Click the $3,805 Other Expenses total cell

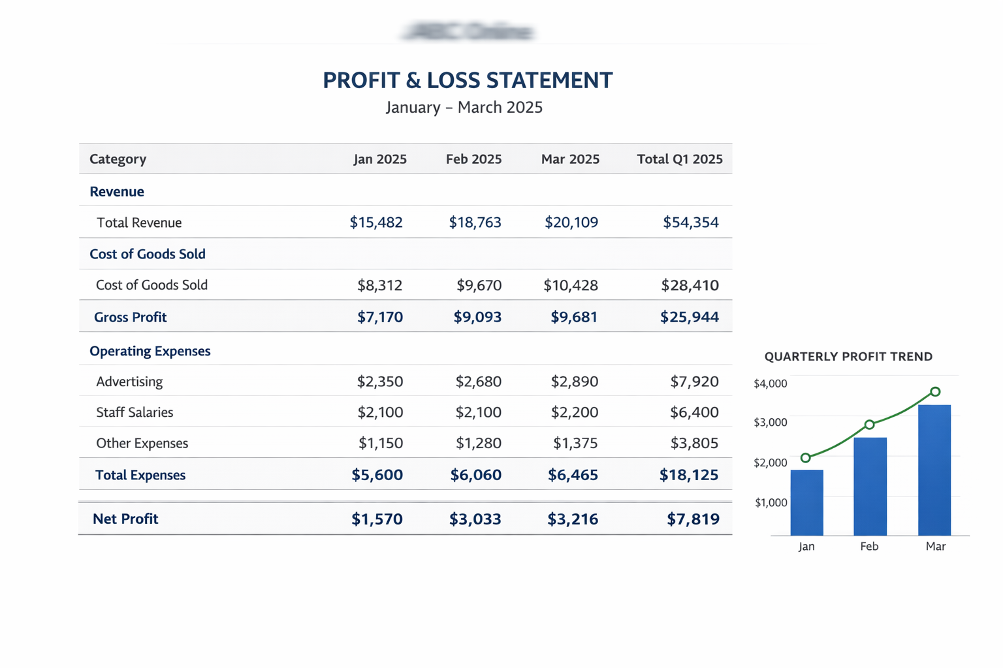click(694, 444)
